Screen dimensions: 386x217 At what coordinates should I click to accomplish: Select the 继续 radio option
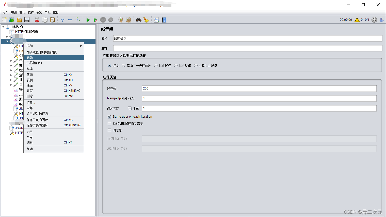[x=109, y=65]
